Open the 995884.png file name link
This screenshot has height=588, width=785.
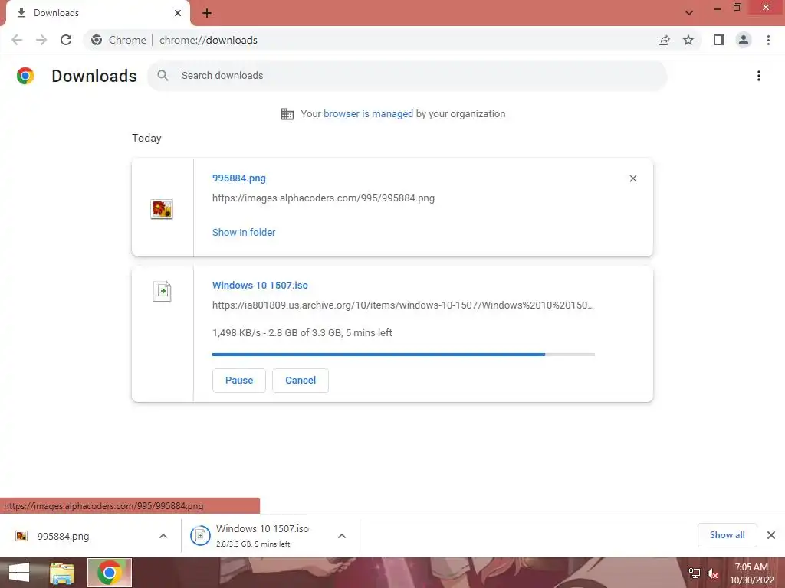click(x=239, y=178)
